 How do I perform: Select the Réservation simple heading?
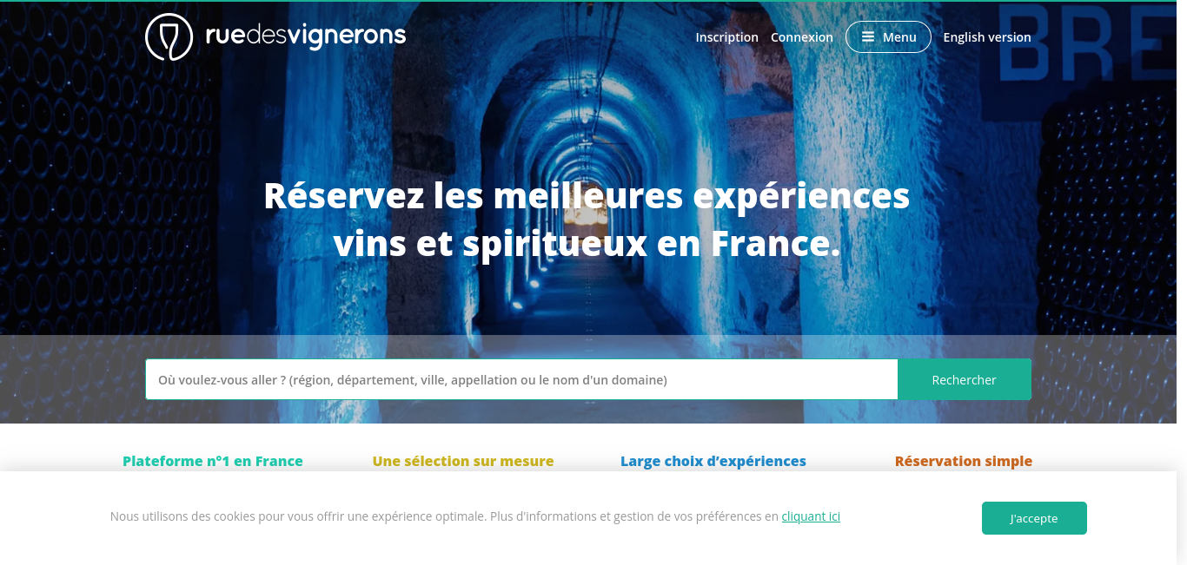click(964, 461)
